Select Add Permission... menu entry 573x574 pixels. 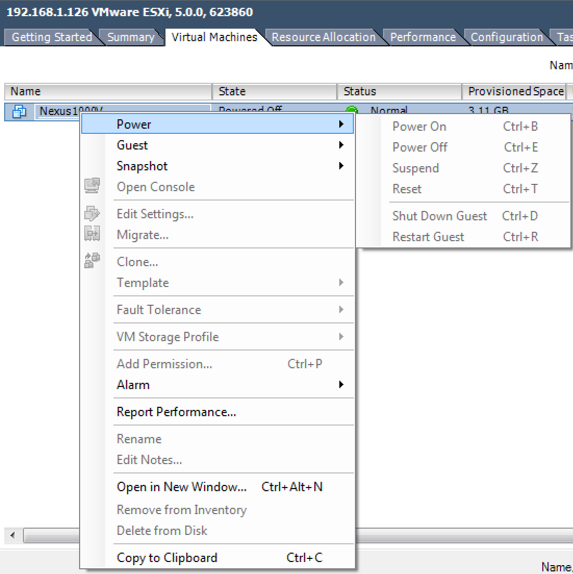(x=217, y=364)
